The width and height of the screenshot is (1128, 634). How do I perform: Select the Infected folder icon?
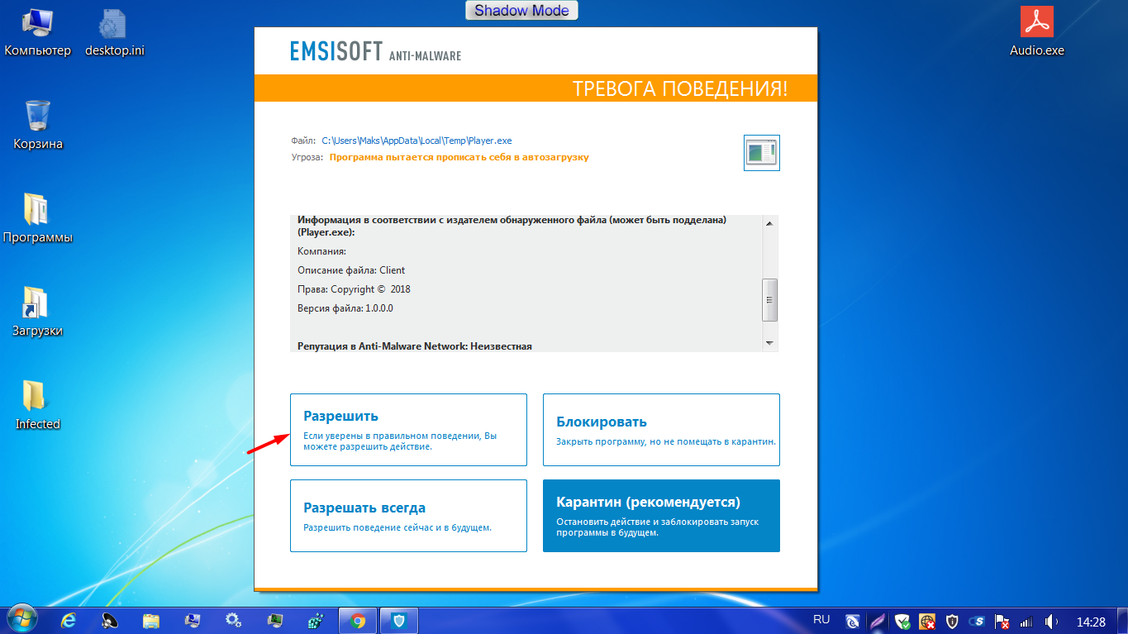pyautogui.click(x=38, y=406)
